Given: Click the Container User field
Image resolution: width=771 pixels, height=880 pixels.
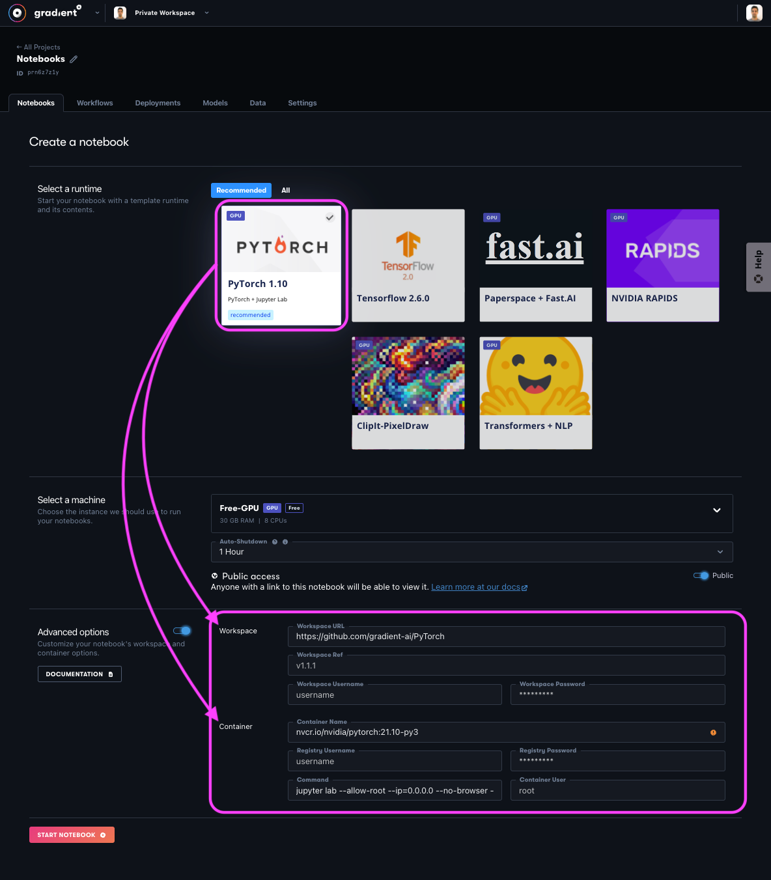Looking at the screenshot, I should point(618,790).
